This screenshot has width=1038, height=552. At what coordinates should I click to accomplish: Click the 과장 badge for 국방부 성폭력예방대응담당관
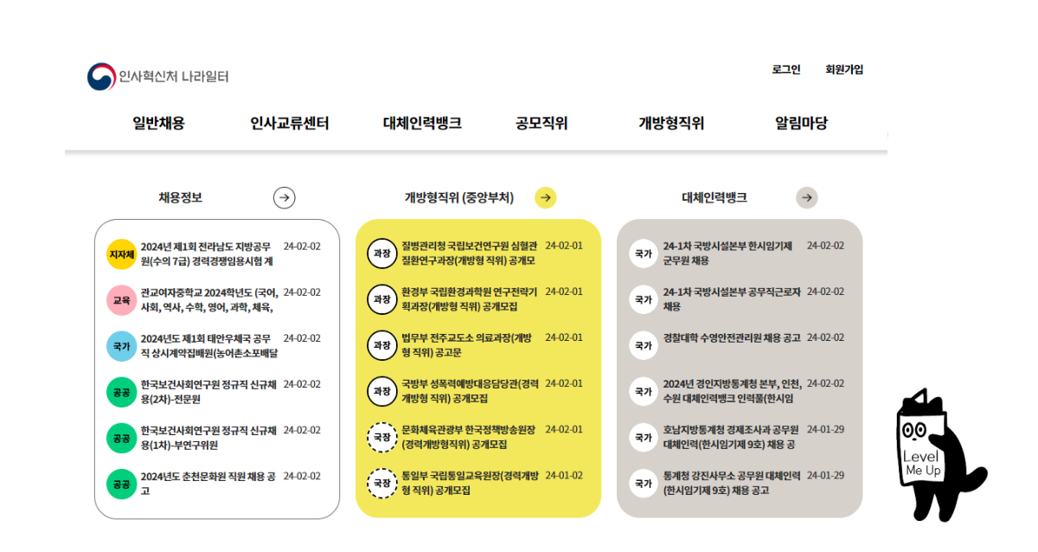[x=381, y=391]
